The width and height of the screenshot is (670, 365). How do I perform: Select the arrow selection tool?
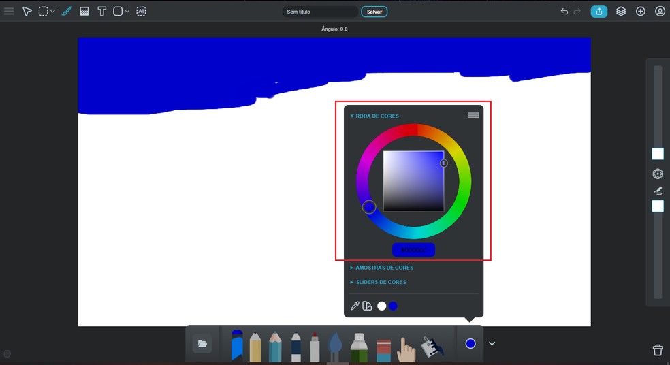(27, 12)
